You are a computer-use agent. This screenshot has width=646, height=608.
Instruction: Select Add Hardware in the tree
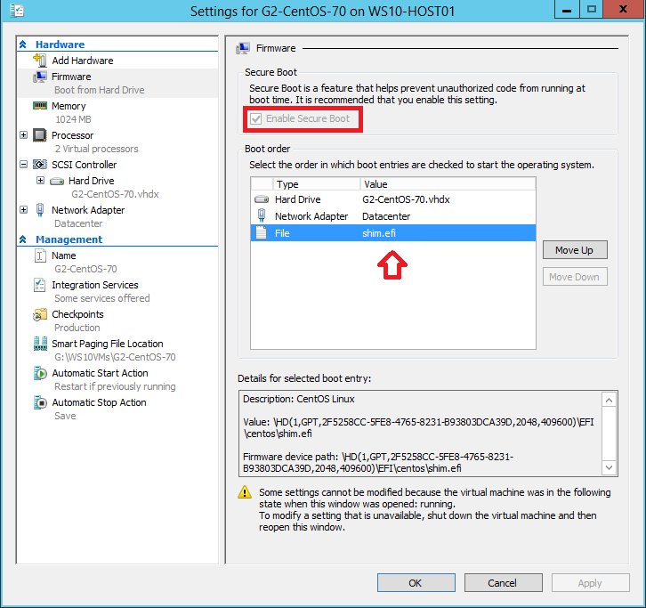pyautogui.click(x=83, y=61)
